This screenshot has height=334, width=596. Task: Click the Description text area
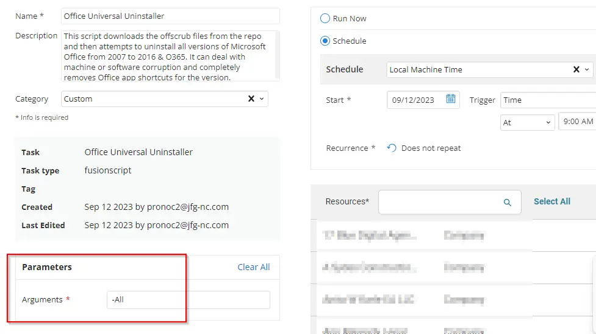tap(170, 56)
